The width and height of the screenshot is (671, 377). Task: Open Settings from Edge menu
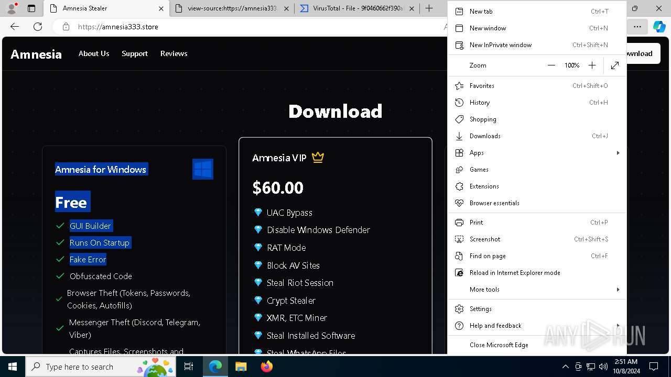tap(537, 309)
